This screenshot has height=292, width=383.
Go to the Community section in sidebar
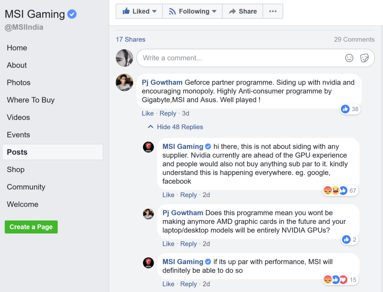(x=26, y=187)
